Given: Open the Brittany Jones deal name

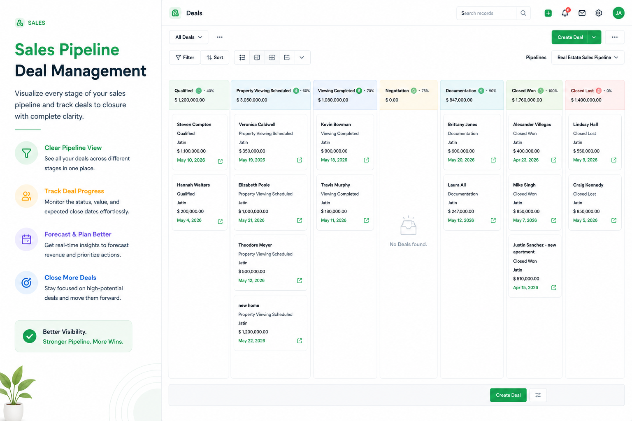Looking at the screenshot, I should click(462, 125).
